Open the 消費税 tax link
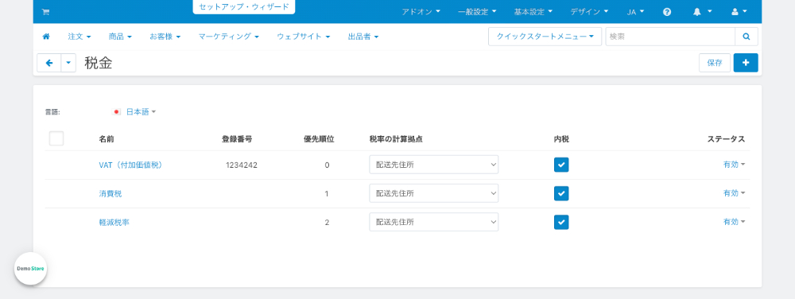The width and height of the screenshot is (795, 299). pos(110,193)
